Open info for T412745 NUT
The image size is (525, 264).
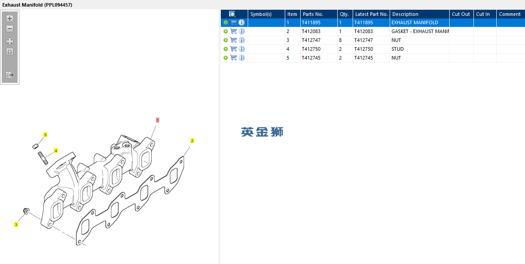pyautogui.click(x=242, y=58)
